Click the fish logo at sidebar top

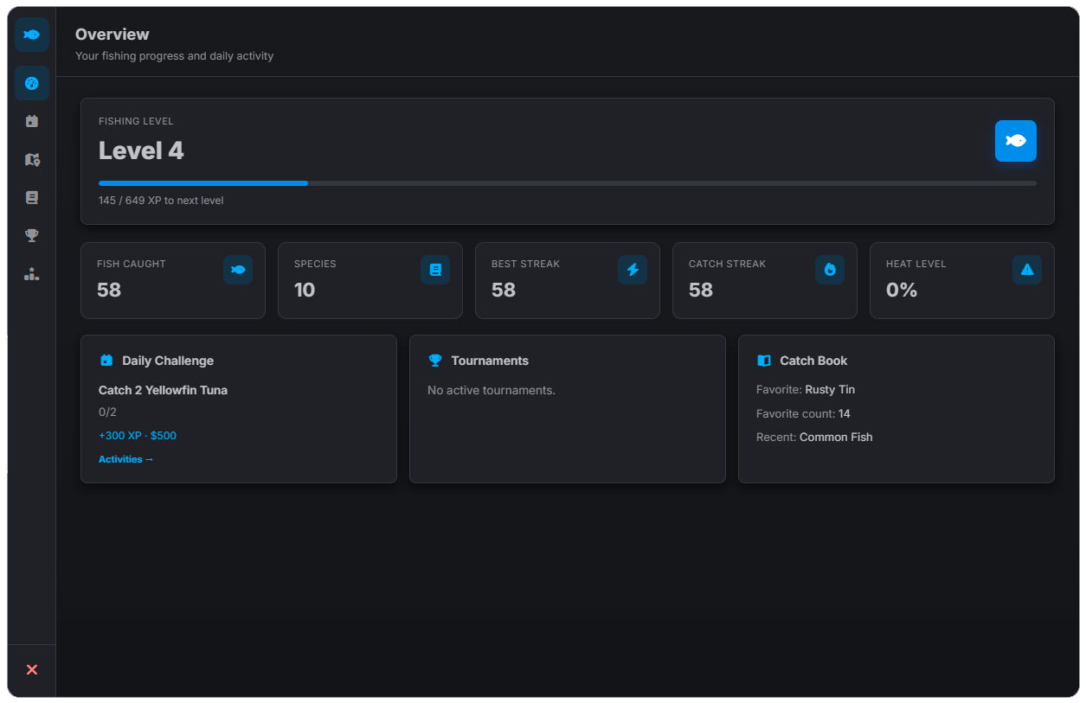(x=32, y=35)
